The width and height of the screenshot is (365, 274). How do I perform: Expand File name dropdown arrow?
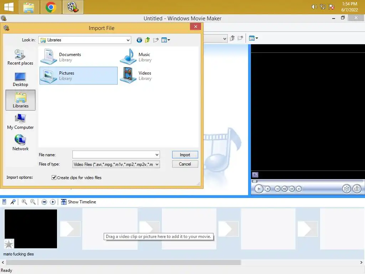click(x=157, y=154)
